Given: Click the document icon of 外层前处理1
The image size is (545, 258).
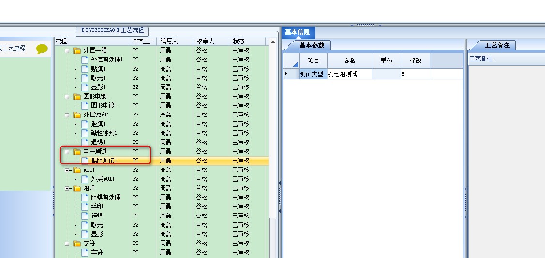Looking at the screenshot, I should tap(85, 59).
